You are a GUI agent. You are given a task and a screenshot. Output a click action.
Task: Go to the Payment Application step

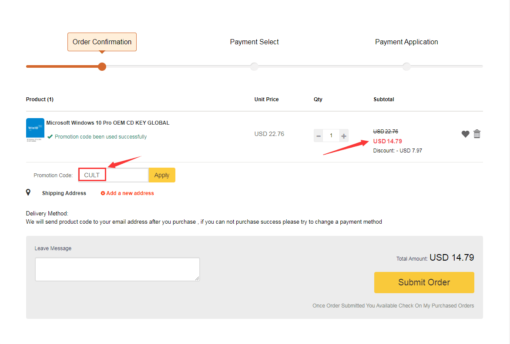tap(406, 42)
